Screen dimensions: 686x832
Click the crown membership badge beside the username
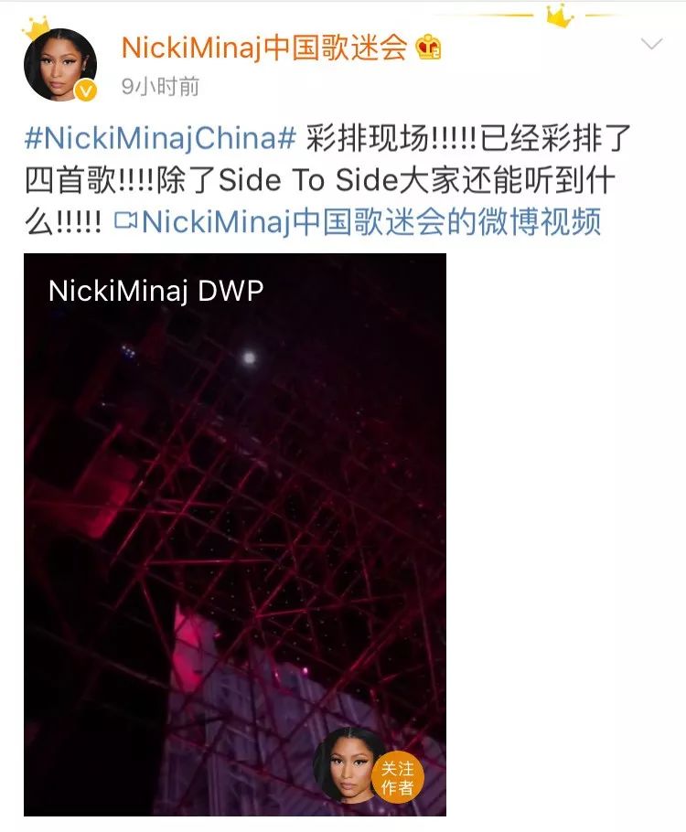tap(428, 48)
